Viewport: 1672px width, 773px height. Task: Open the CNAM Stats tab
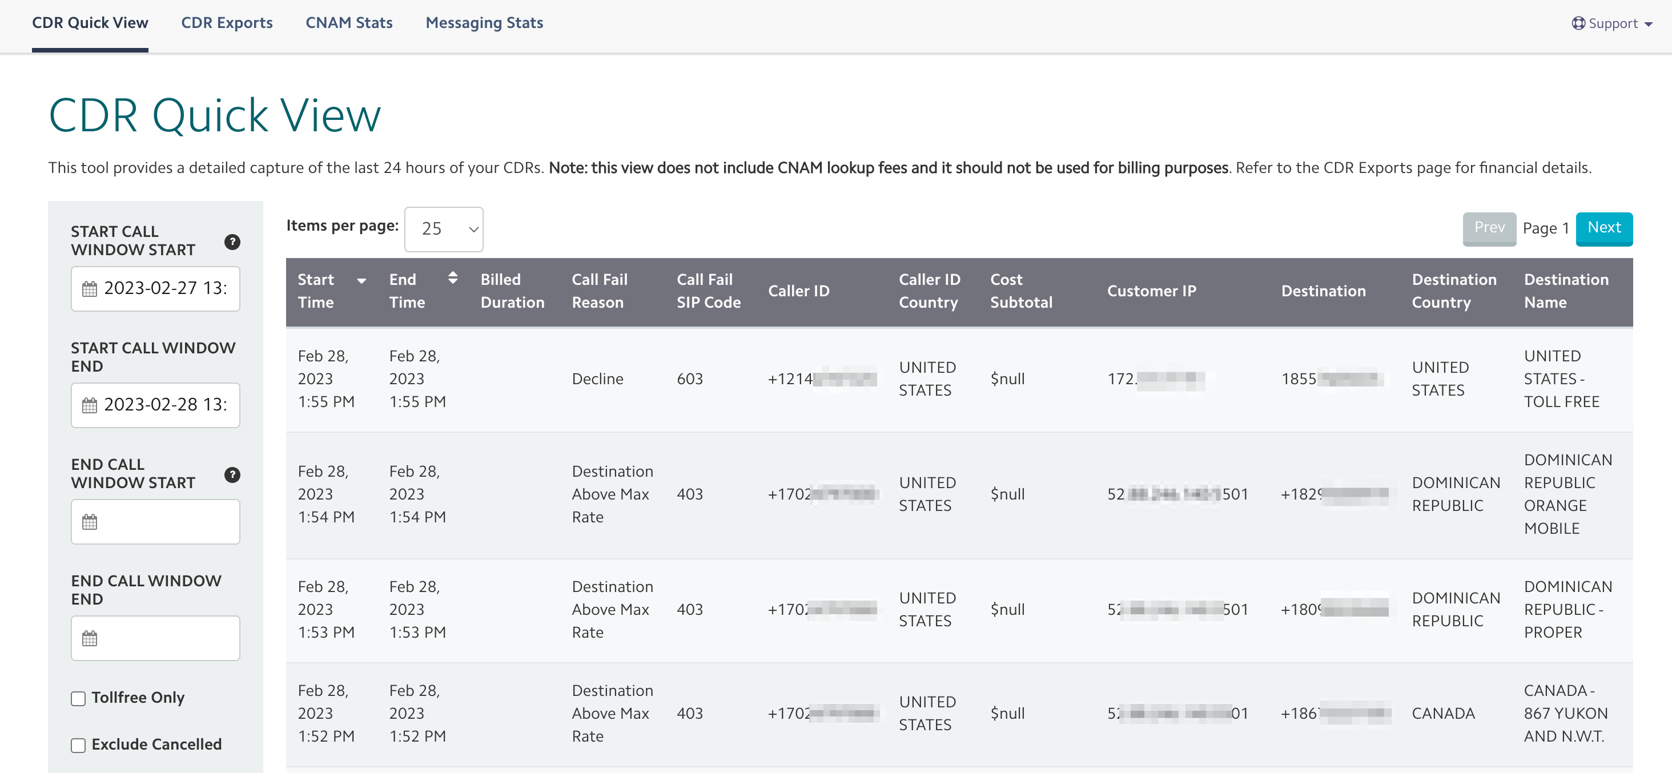tap(348, 23)
